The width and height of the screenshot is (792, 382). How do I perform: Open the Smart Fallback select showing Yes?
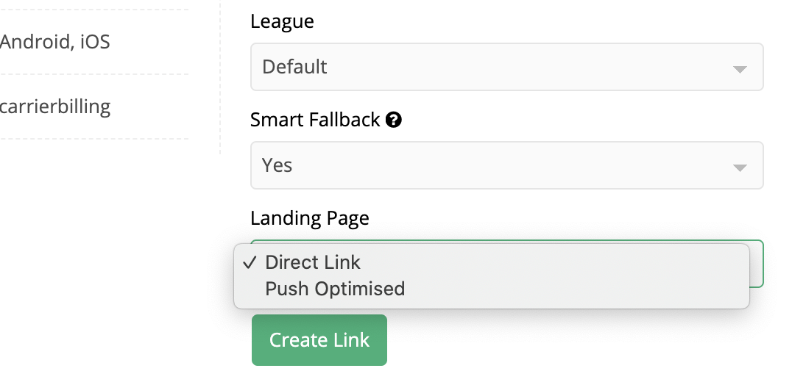coord(507,165)
